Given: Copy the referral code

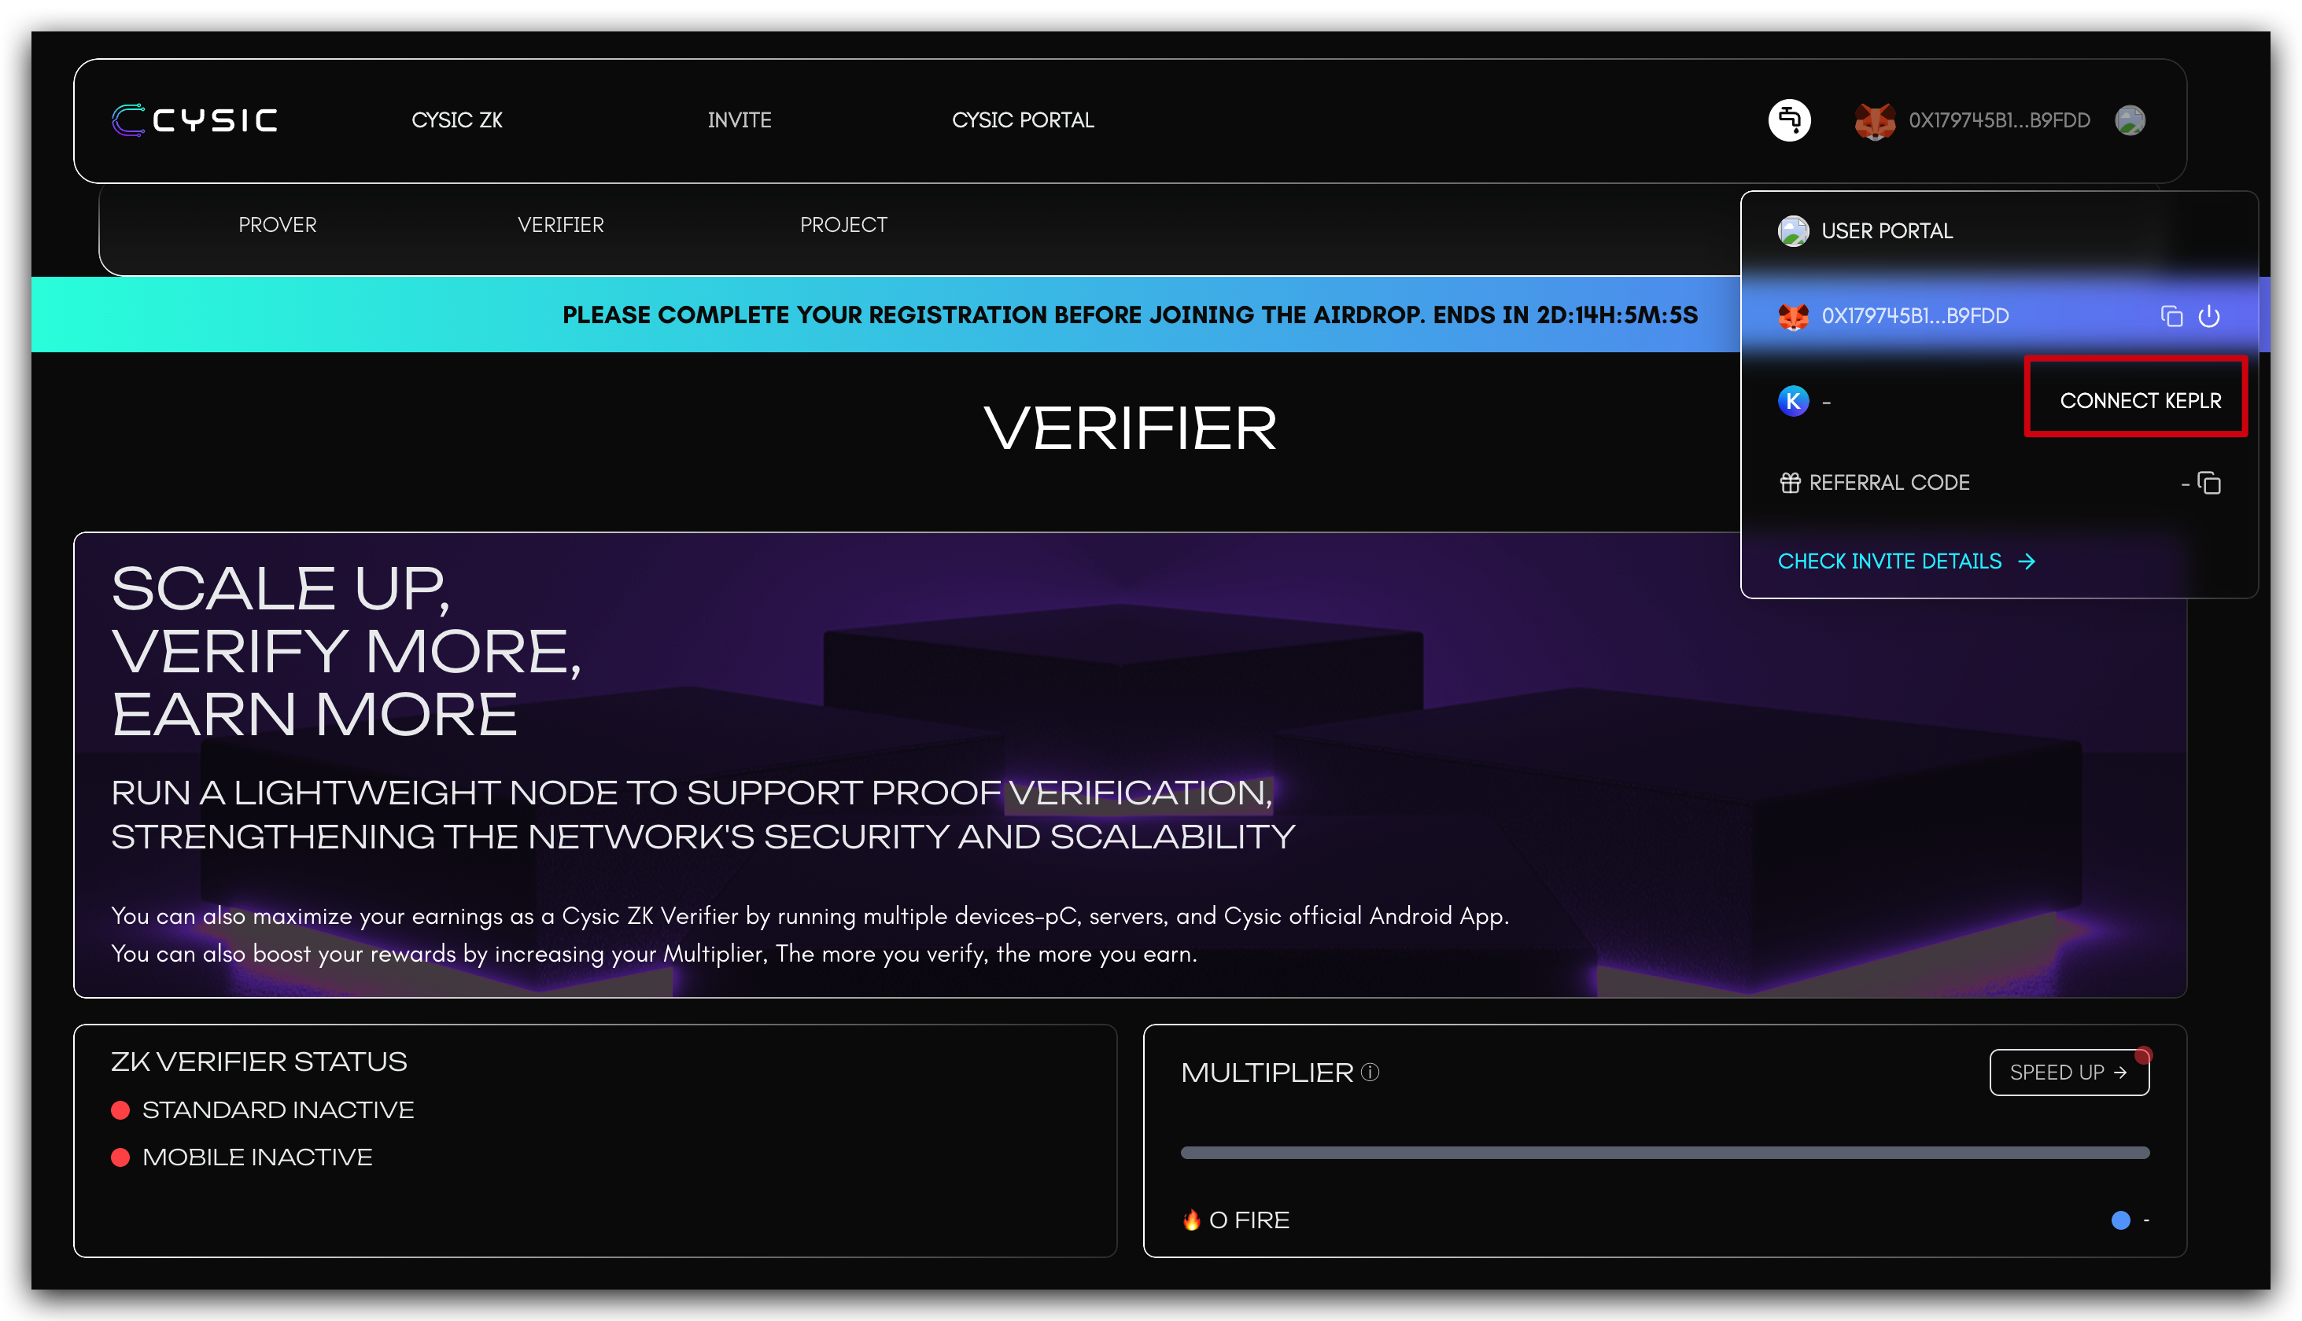Looking at the screenshot, I should 2209,483.
